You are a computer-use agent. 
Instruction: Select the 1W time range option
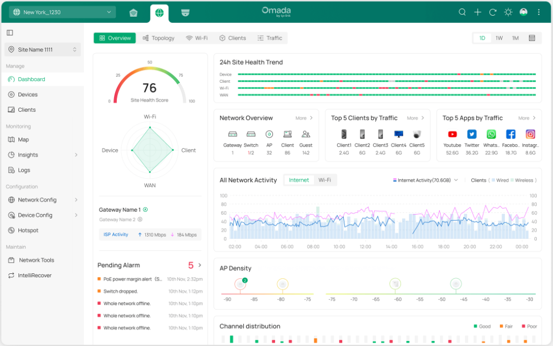(x=499, y=38)
